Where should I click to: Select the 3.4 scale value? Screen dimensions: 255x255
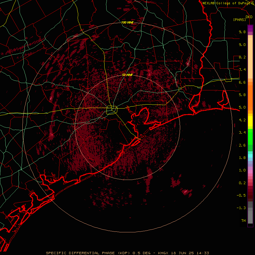tap(242, 133)
